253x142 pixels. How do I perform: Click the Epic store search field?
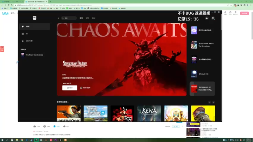69,18
